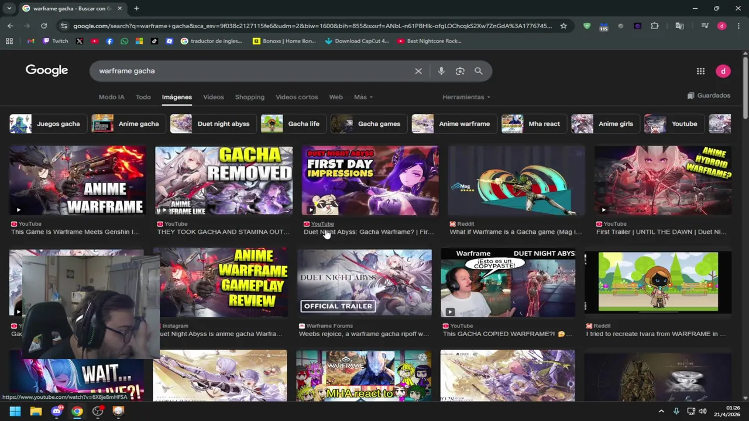Open the Weebs rejoice Warframe Forums link
Viewport: 749px width, 421px height.
point(364,334)
